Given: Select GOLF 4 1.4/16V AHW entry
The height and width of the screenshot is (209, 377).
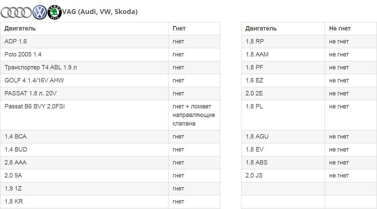Looking at the screenshot, I should coord(84,80).
